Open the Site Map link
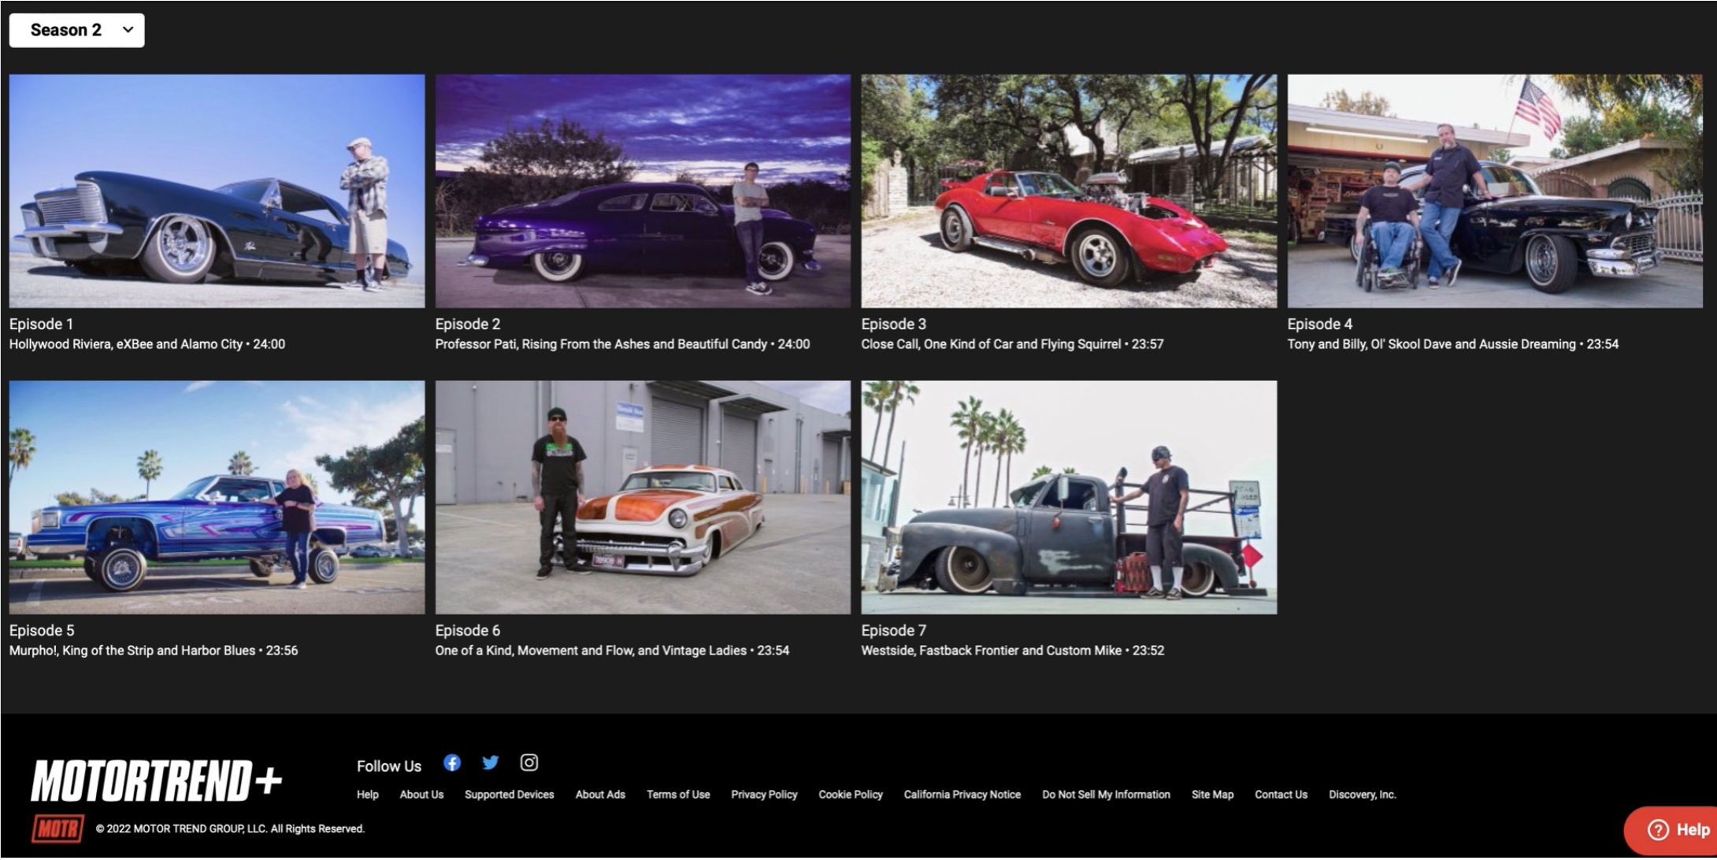This screenshot has height=860, width=1717. click(x=1211, y=795)
